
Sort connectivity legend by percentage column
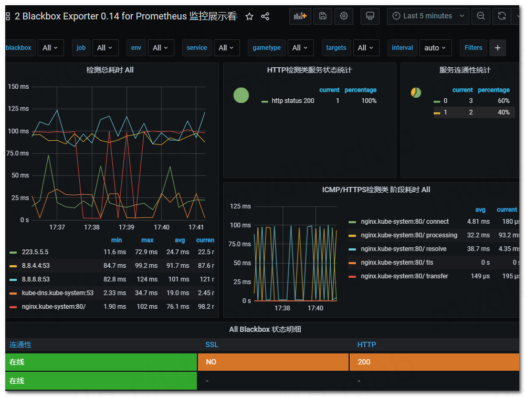click(493, 90)
